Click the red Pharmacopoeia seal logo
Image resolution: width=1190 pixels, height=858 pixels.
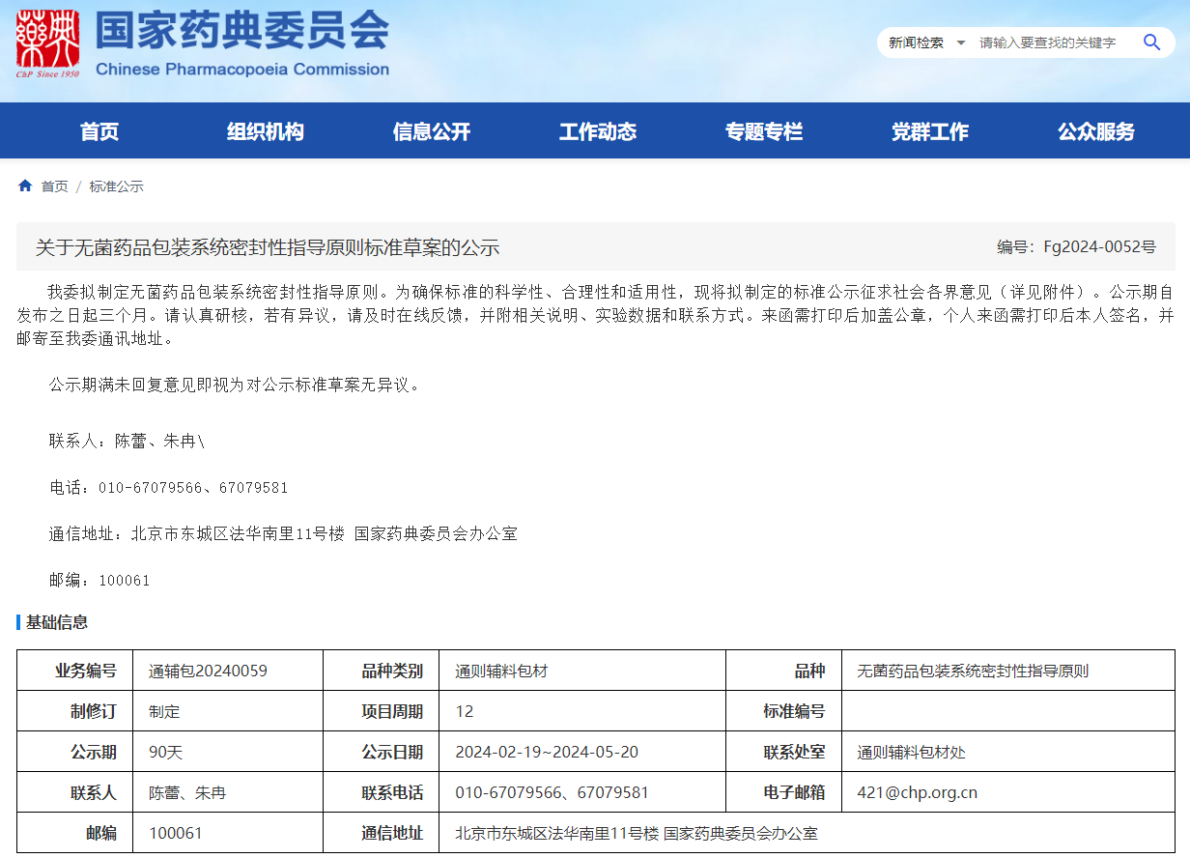(47, 43)
